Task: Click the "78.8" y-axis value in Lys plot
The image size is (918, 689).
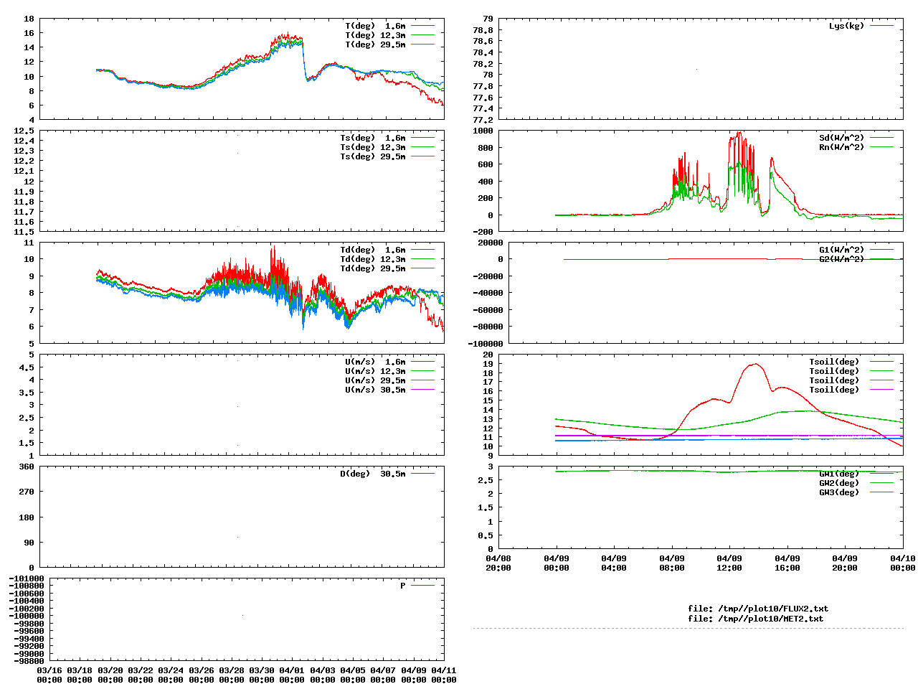Action: pyautogui.click(x=483, y=30)
